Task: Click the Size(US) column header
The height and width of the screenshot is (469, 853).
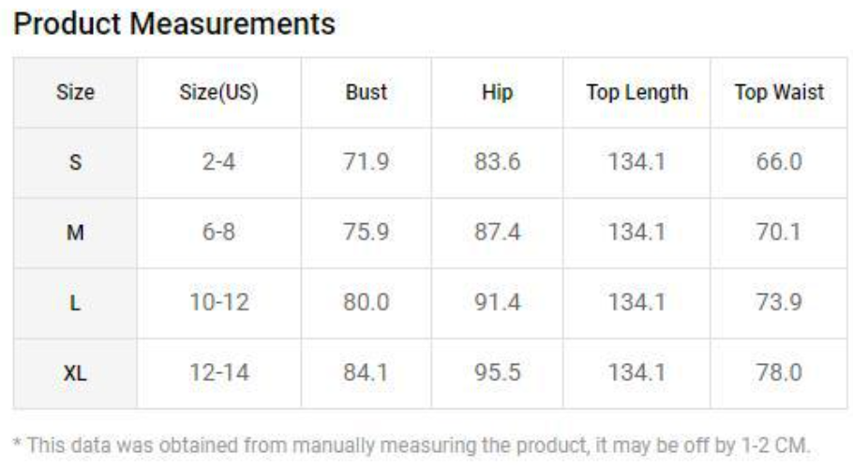Action: coord(218,93)
